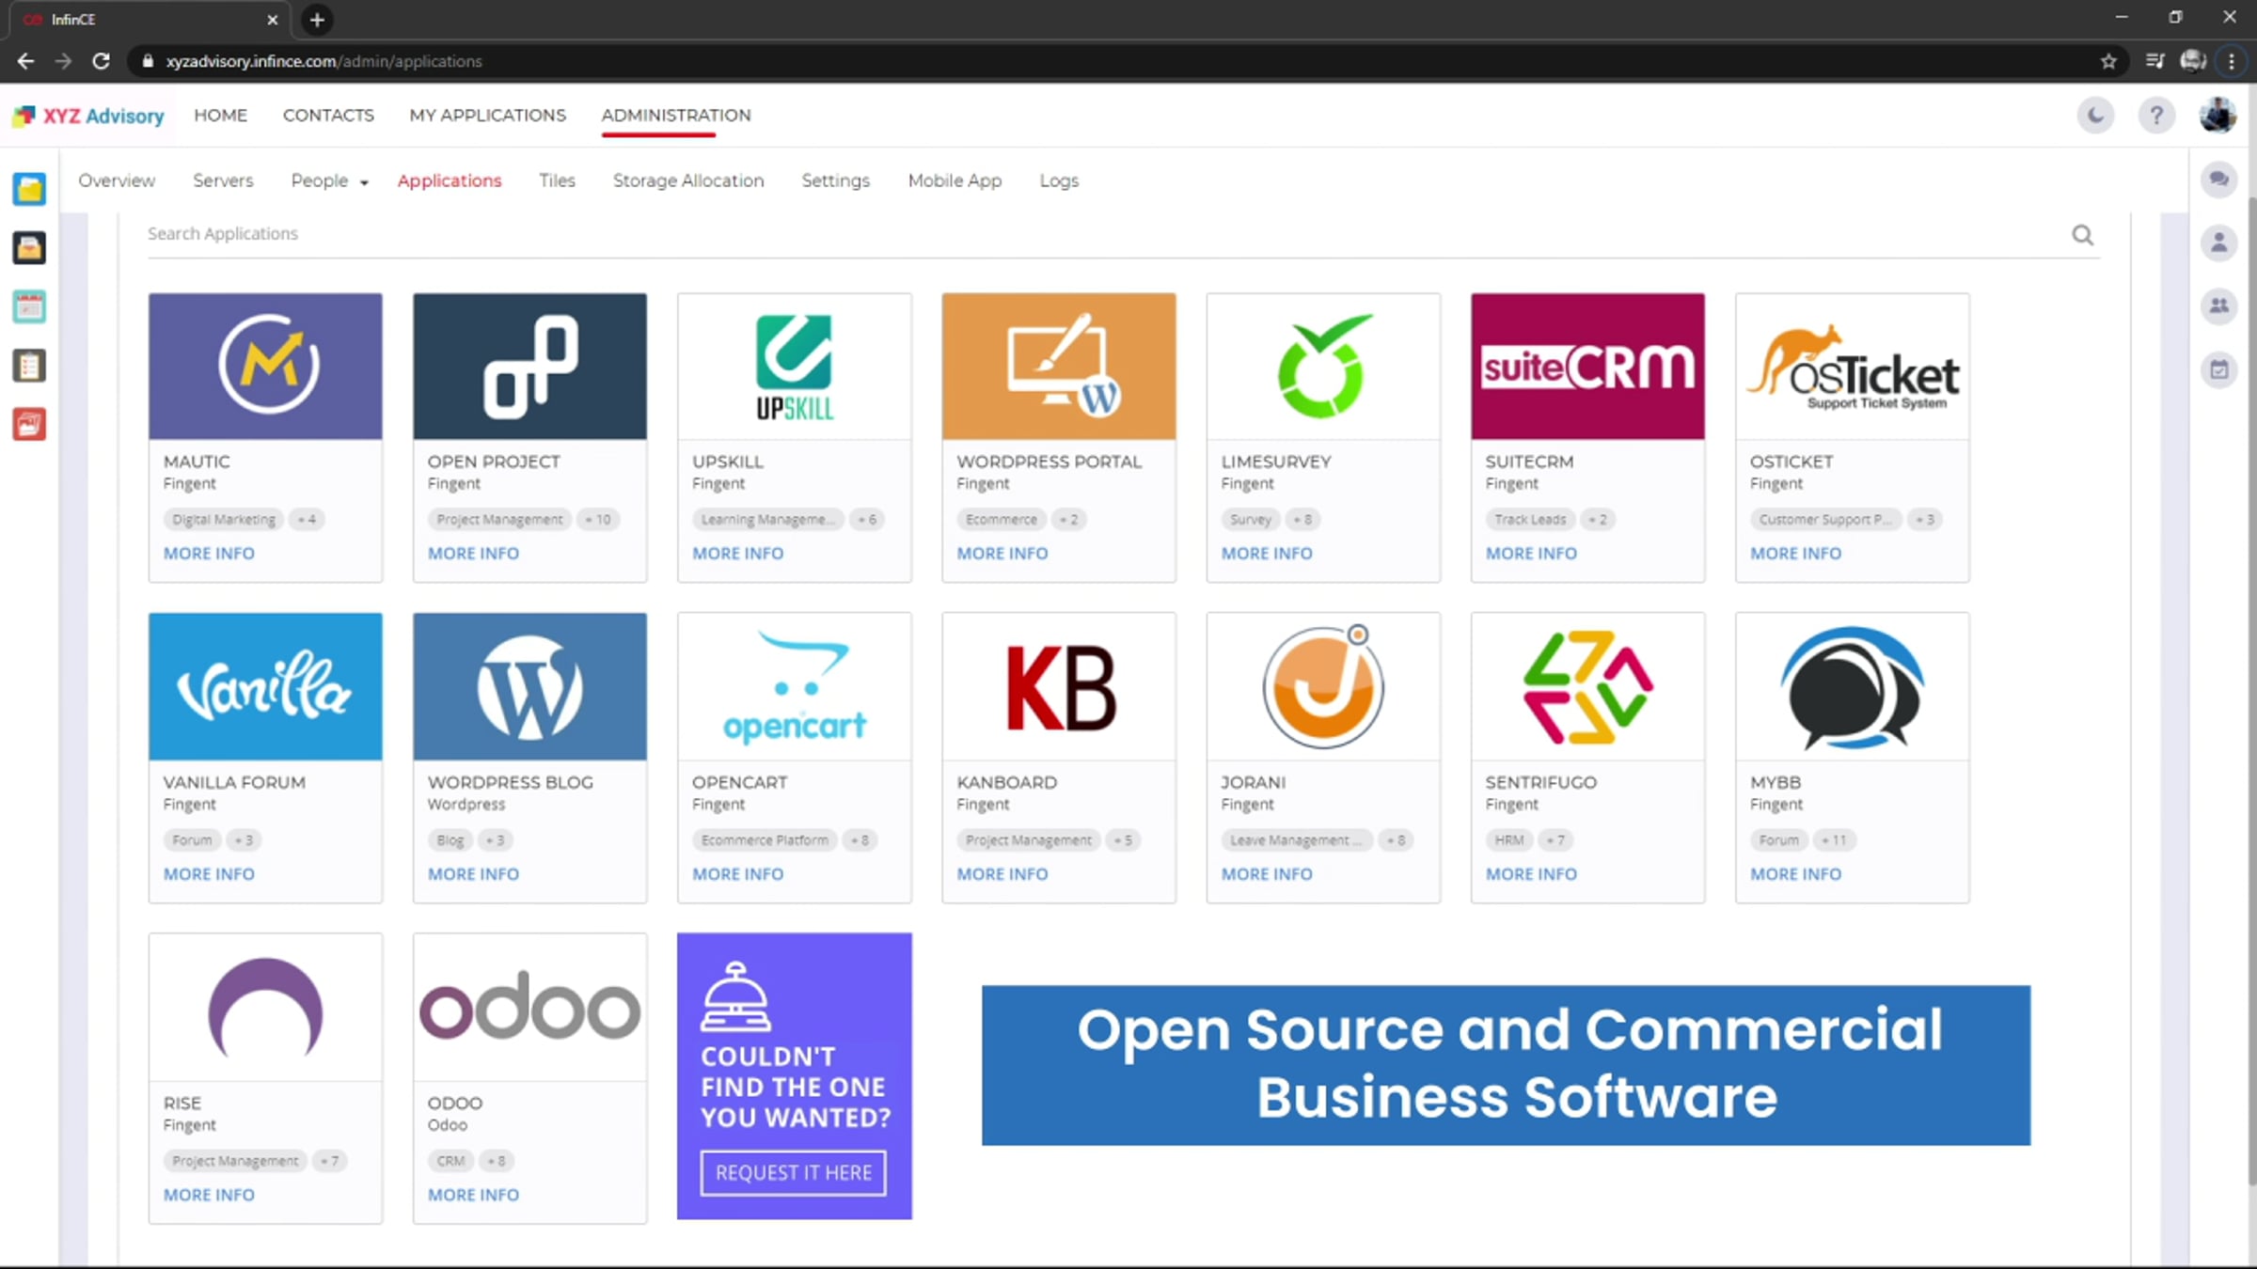Select the osTicket logo tile
Image resolution: width=2257 pixels, height=1269 pixels.
(x=1853, y=366)
